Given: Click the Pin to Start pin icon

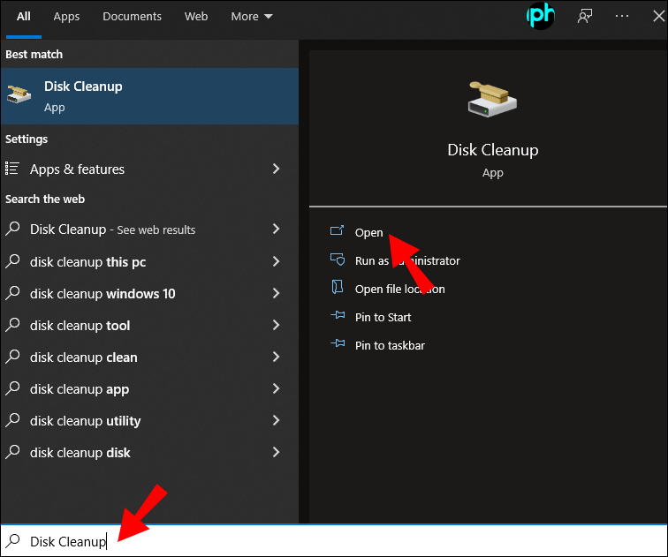Looking at the screenshot, I should point(337,317).
